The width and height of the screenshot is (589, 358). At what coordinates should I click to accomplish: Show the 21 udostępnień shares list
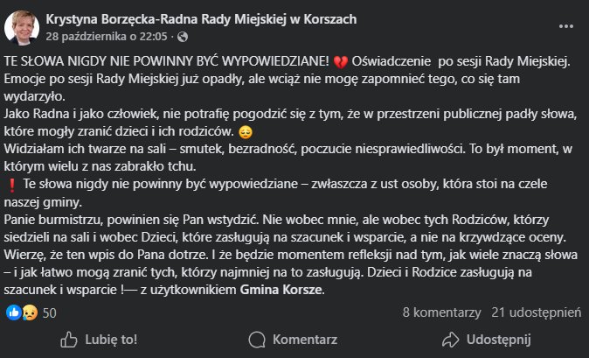click(536, 312)
